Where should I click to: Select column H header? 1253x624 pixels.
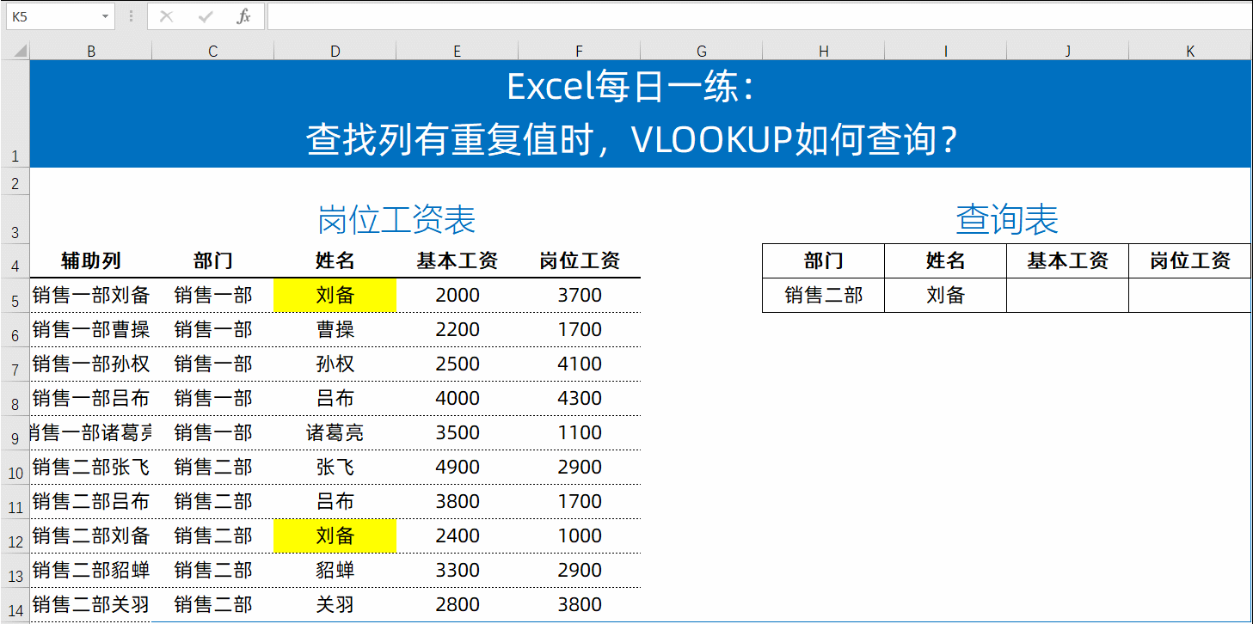pyautogui.click(x=824, y=52)
